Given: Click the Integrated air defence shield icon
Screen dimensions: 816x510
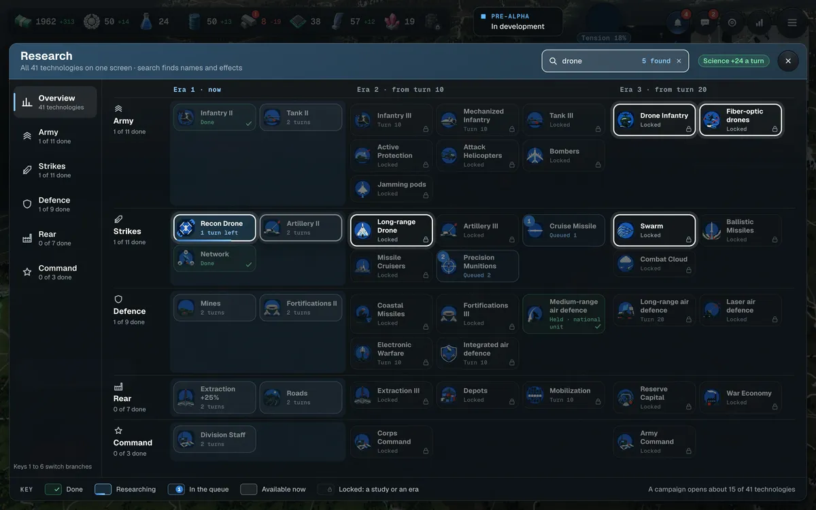Looking at the screenshot, I should [449, 354].
